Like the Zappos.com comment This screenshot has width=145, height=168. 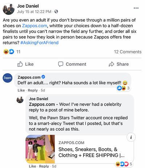point(21,90)
